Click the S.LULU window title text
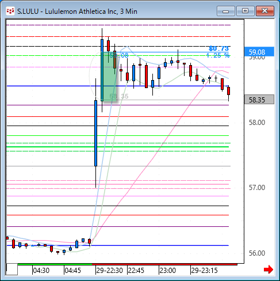The image size is (280, 281). (77, 12)
